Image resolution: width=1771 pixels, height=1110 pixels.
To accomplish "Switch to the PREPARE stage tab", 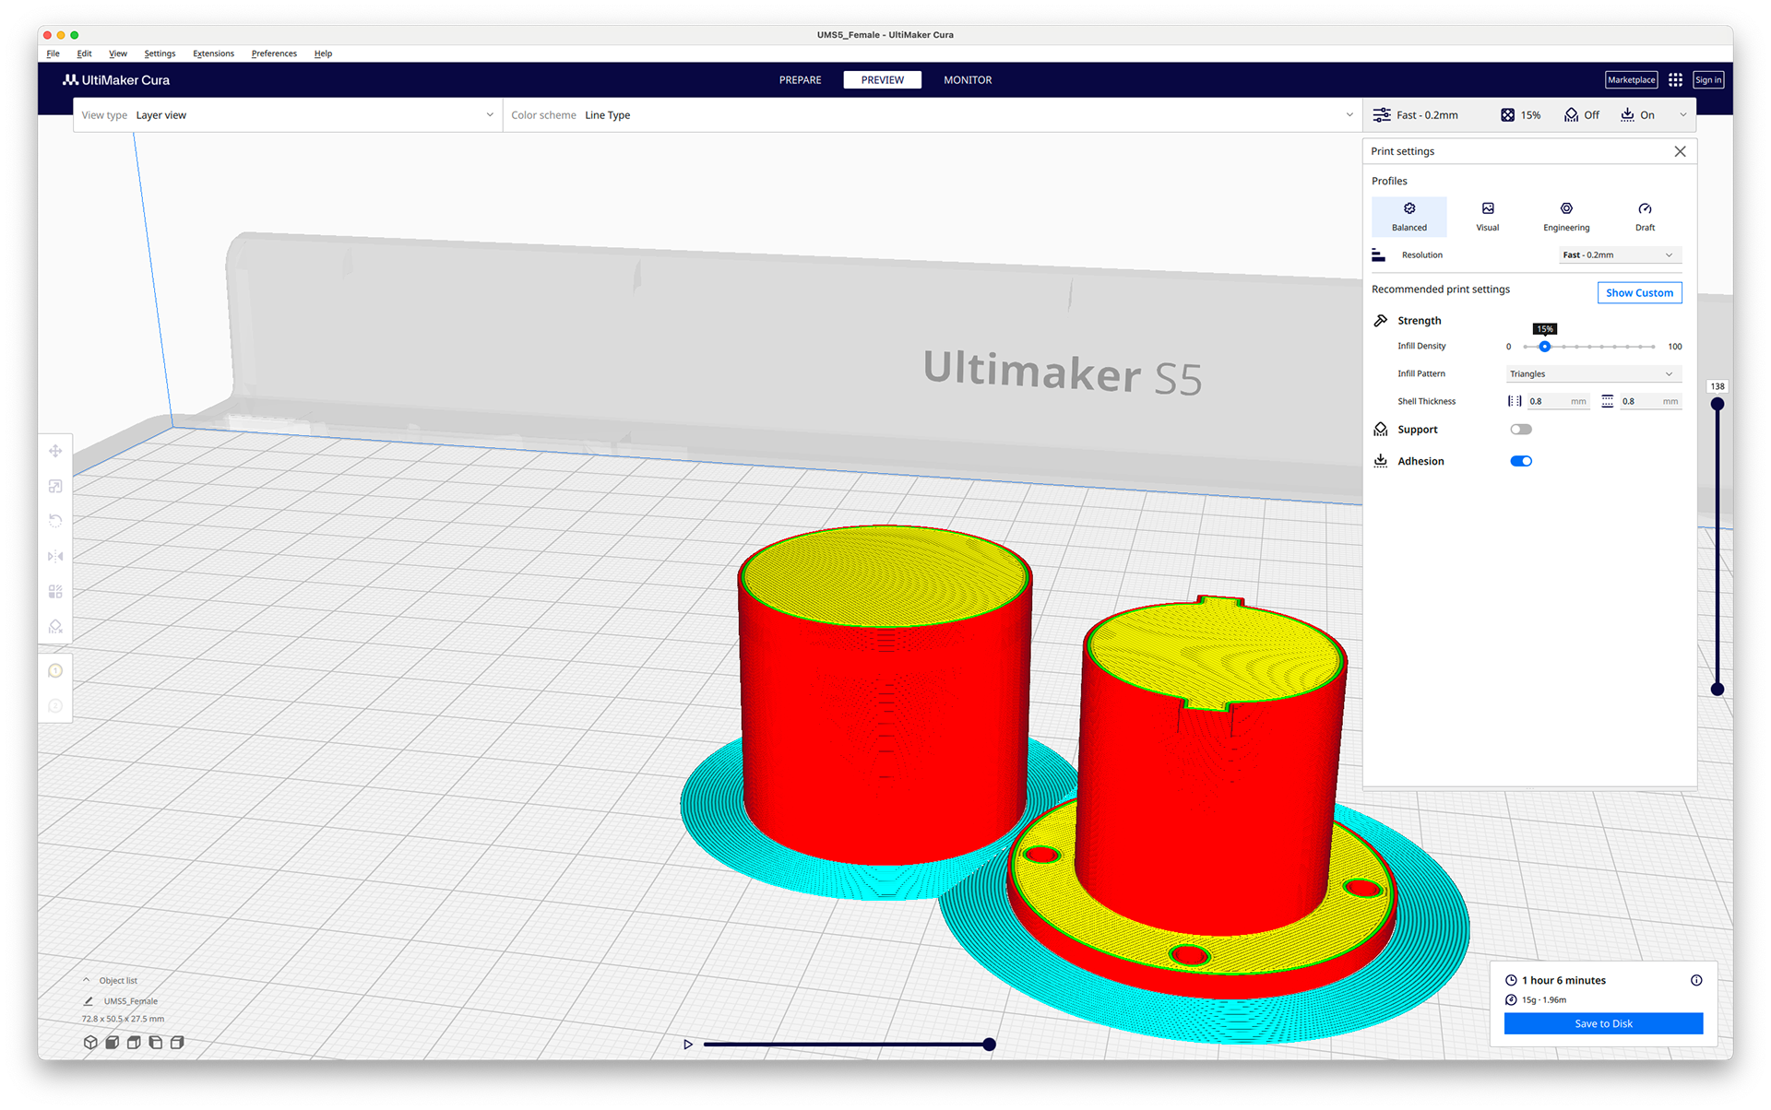I will tap(800, 80).
